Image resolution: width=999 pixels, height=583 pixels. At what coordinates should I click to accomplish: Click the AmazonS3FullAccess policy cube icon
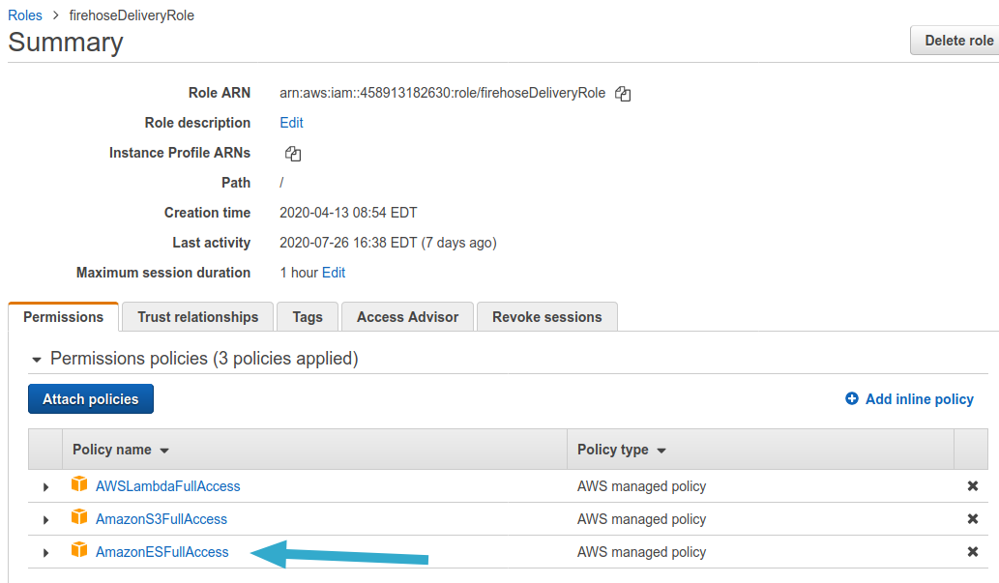79,516
